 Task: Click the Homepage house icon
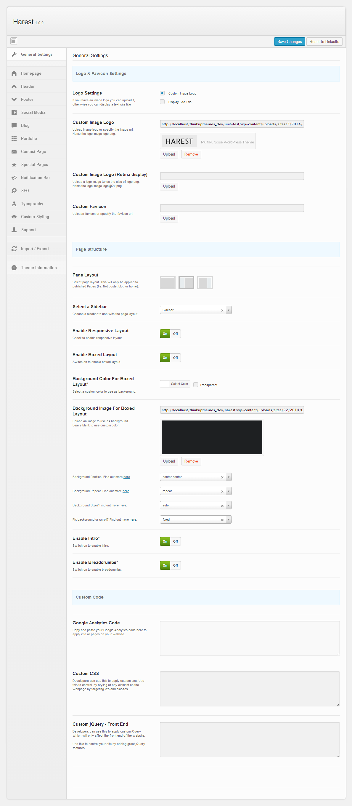[x=14, y=73]
